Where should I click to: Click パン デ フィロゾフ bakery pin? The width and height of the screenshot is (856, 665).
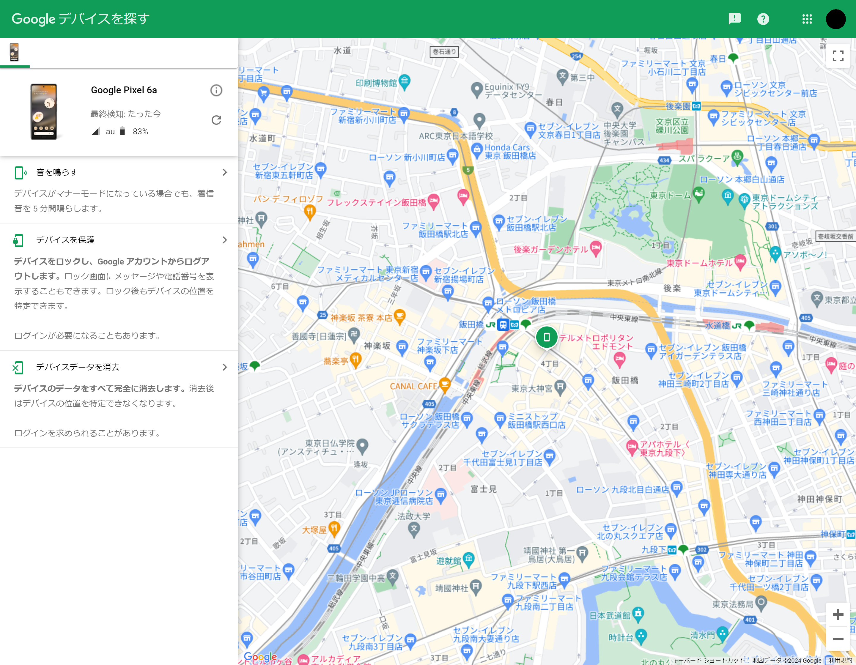point(310,212)
